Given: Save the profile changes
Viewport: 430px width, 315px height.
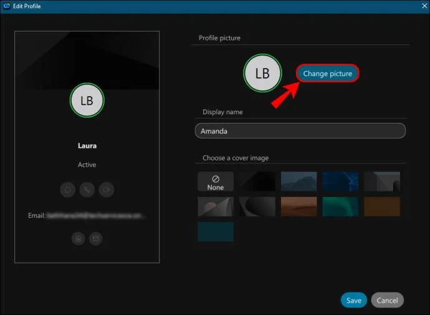Looking at the screenshot, I should pos(353,300).
